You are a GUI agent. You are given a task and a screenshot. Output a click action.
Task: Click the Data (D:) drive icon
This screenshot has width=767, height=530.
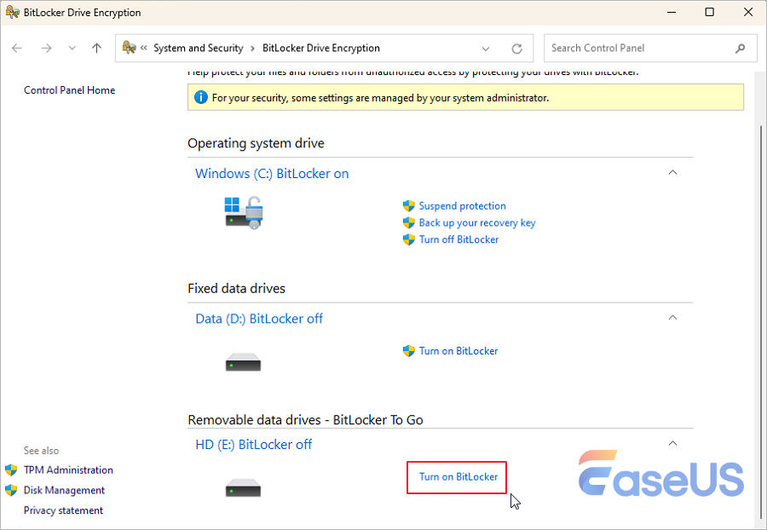click(x=243, y=361)
